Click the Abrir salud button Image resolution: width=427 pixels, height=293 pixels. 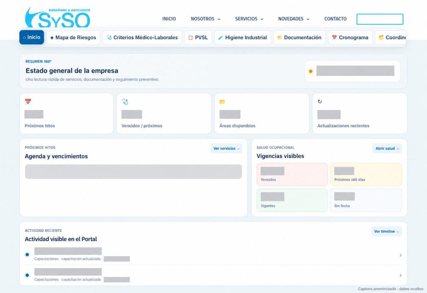point(387,148)
